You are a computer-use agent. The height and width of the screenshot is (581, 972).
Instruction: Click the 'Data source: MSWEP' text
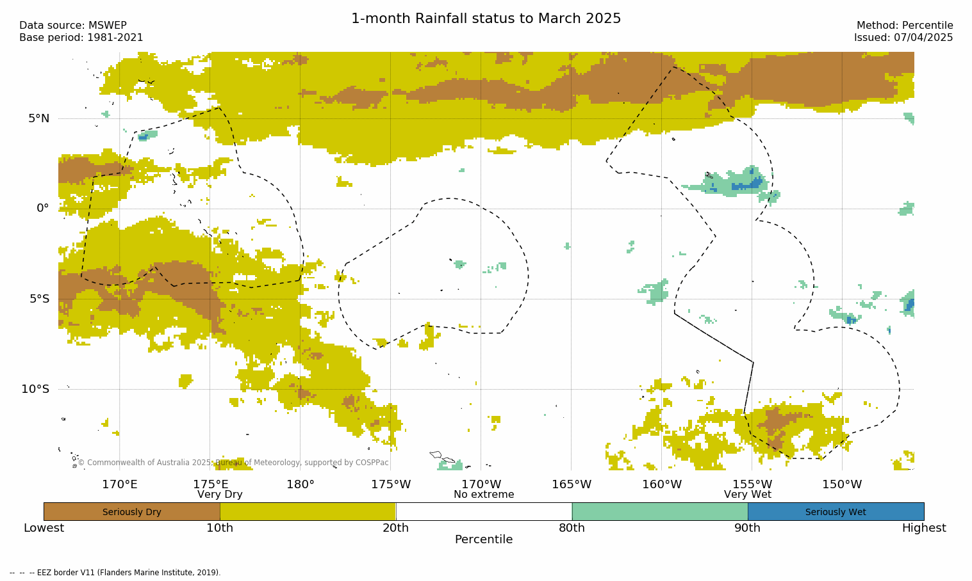click(x=73, y=26)
